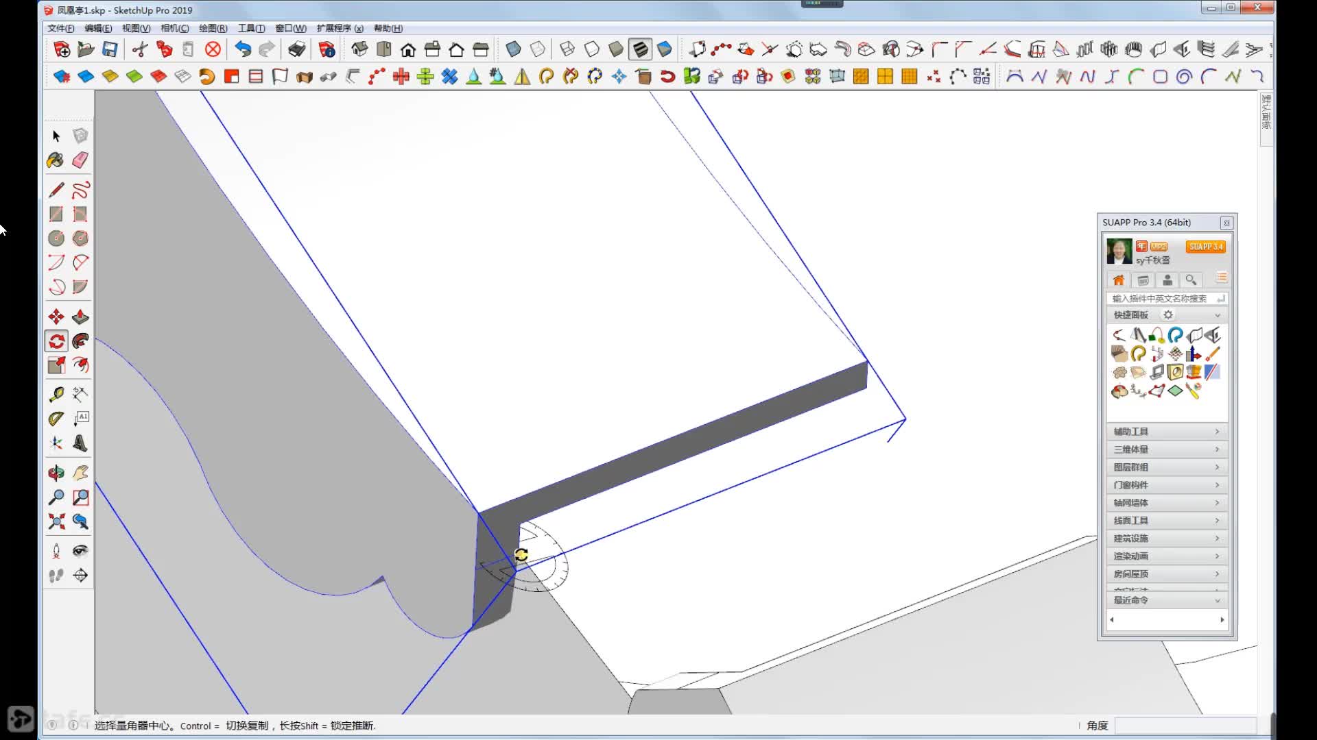Click the Undo arrow in toolbar
The width and height of the screenshot is (1317, 740).
click(243, 49)
